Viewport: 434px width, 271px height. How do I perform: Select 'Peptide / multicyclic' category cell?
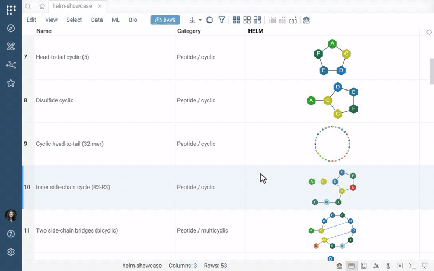pyautogui.click(x=210, y=231)
